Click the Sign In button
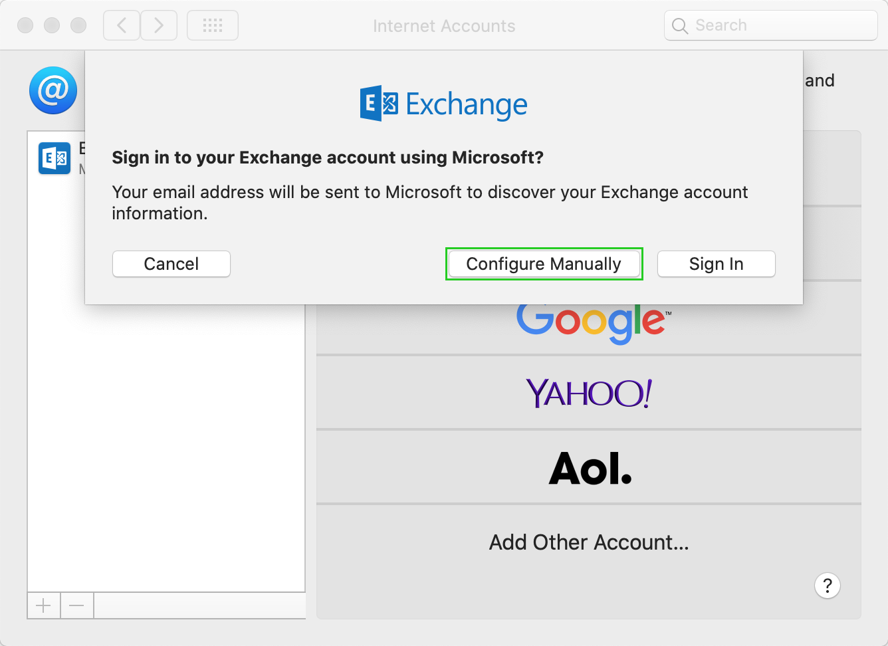Screen dimensions: 888x646 point(716,264)
